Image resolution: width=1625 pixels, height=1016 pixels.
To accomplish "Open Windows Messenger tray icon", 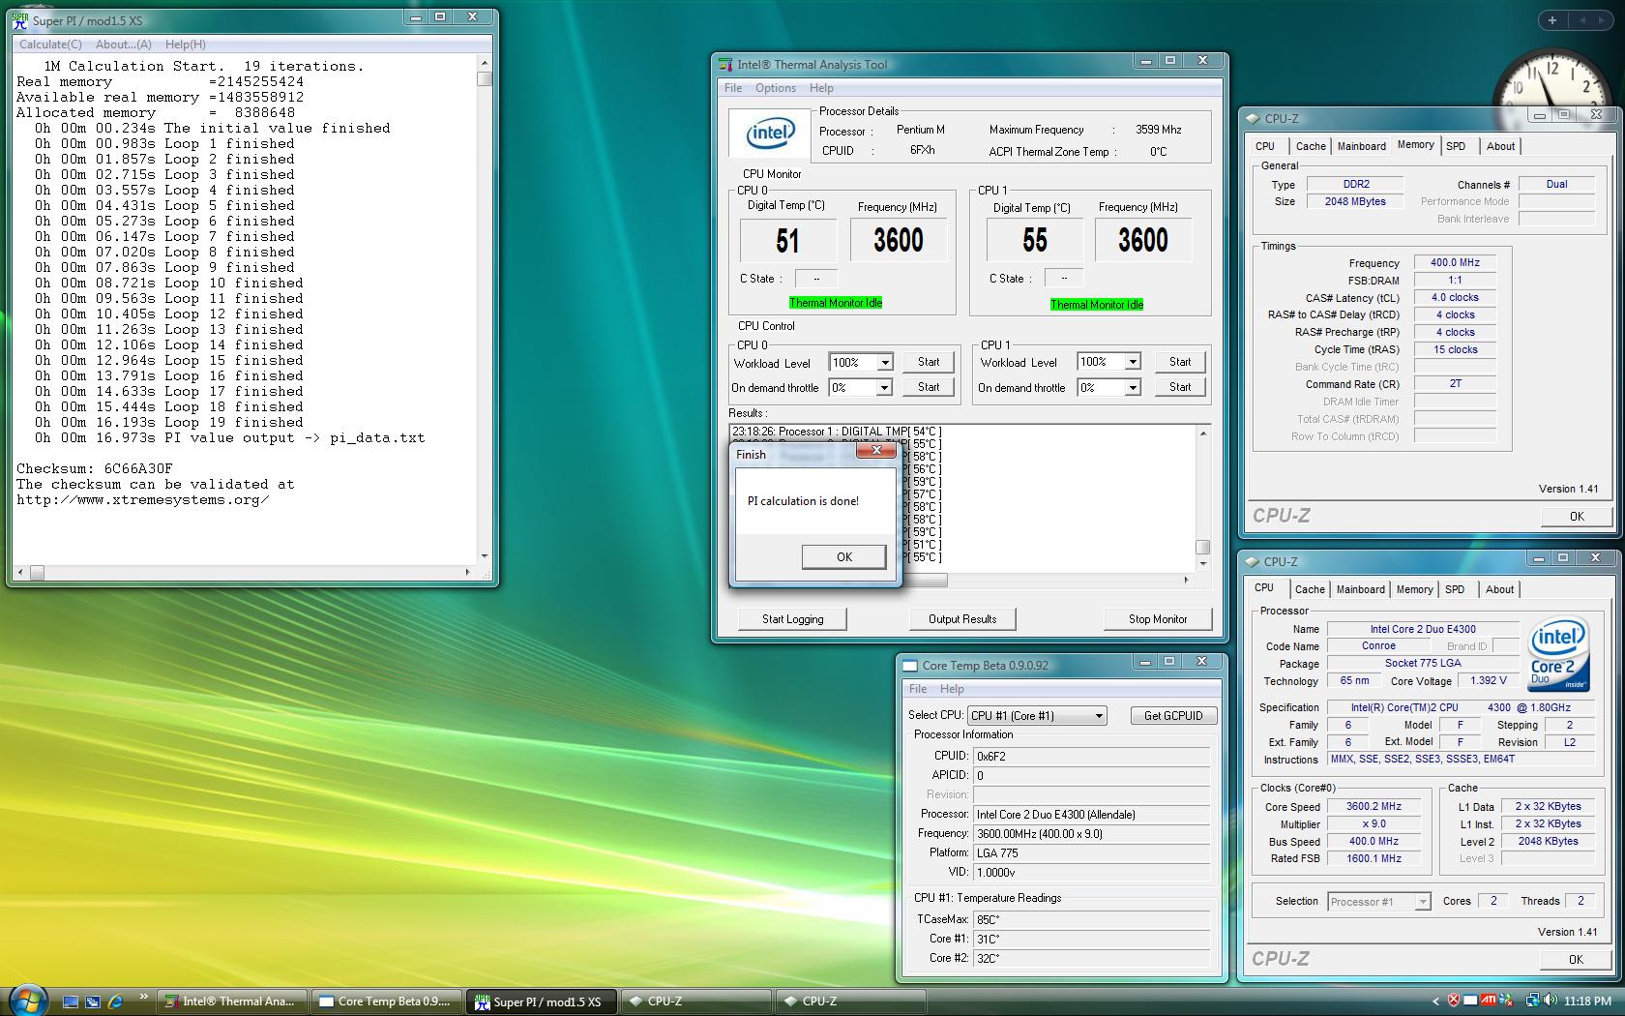I will point(1507,1001).
